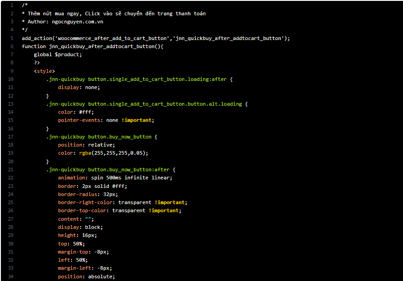Click 'border-top-color: transparent !important;' line
This screenshot has width=403, height=281.
click(x=119, y=211)
